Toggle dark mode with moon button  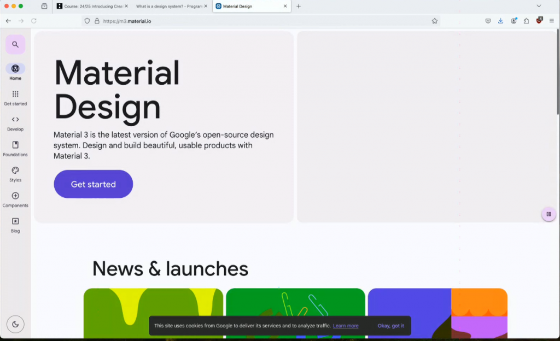point(15,324)
